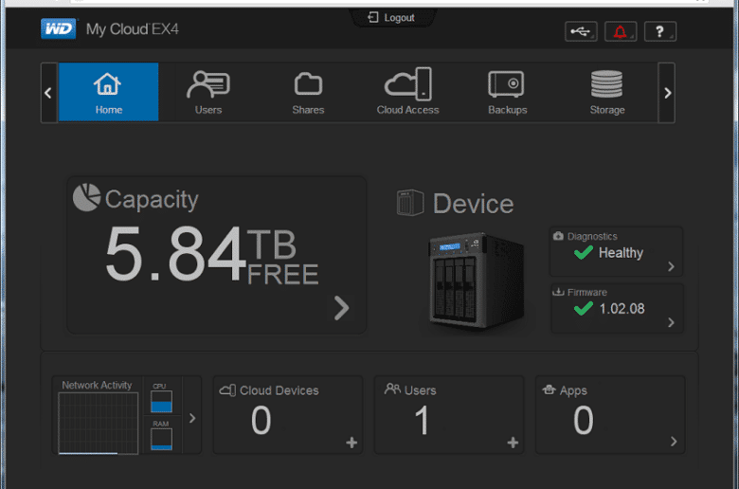This screenshot has height=489, width=739.
Task: Click the CPU usage meter
Action: (161, 401)
